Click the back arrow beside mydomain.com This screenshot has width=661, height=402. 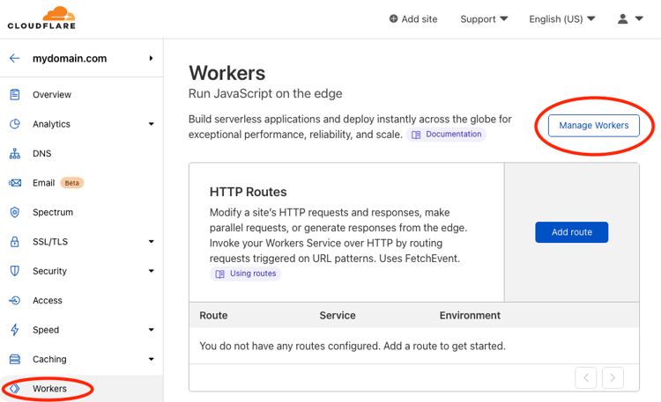tap(15, 58)
